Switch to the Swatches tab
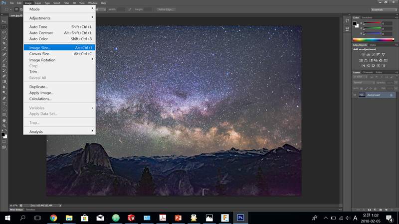The height and width of the screenshot is (224, 399). [x=367, y=17]
